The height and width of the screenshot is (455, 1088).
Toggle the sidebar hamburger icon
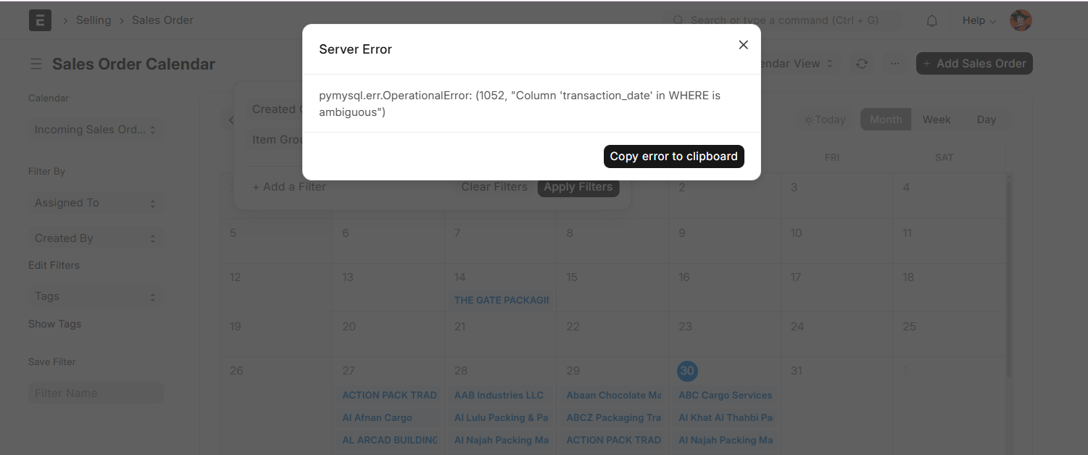tap(36, 64)
